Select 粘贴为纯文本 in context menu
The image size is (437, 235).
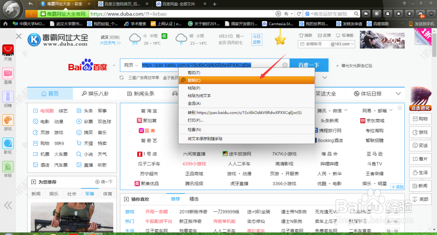[x=246, y=95]
